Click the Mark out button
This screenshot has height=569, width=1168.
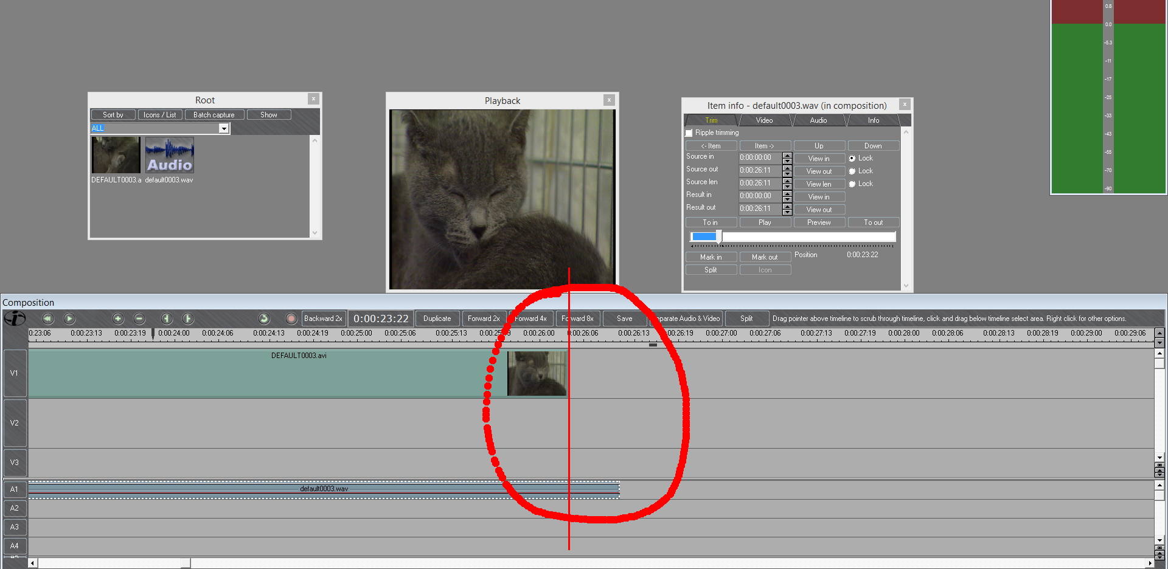point(765,257)
